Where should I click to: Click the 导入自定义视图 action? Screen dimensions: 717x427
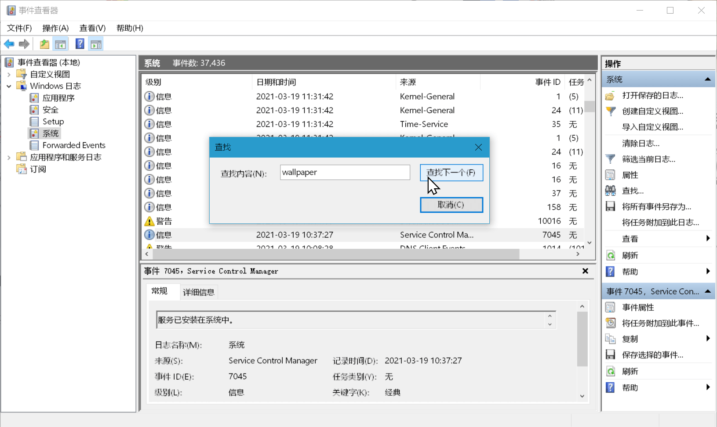coord(651,127)
